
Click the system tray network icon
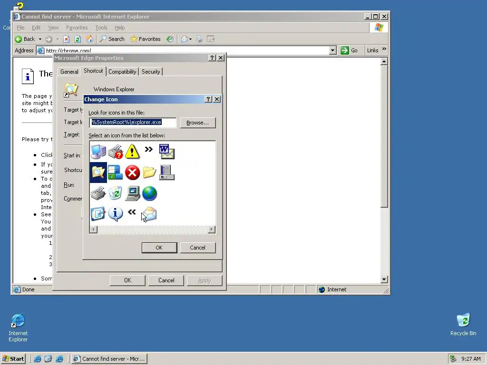pos(453,359)
